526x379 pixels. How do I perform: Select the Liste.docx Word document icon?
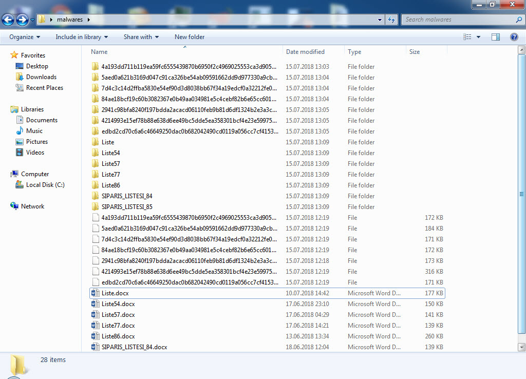click(95, 293)
